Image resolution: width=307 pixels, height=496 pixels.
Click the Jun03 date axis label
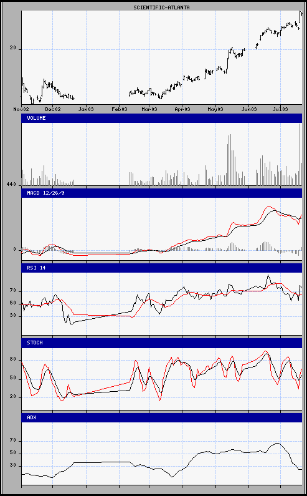click(x=249, y=109)
